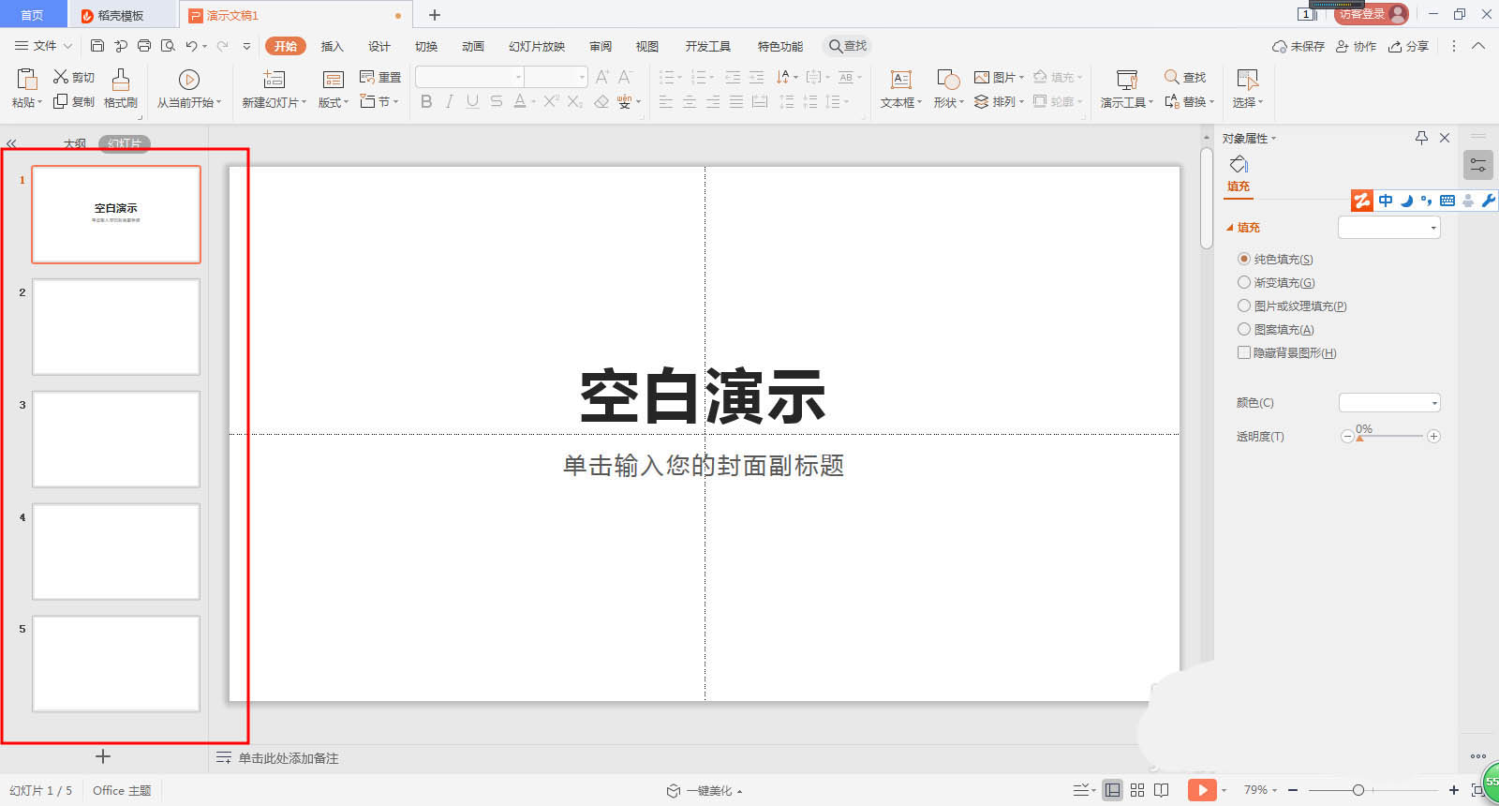Add new slide with plus below thumbnails
The width and height of the screenshot is (1499, 806).
103,756
